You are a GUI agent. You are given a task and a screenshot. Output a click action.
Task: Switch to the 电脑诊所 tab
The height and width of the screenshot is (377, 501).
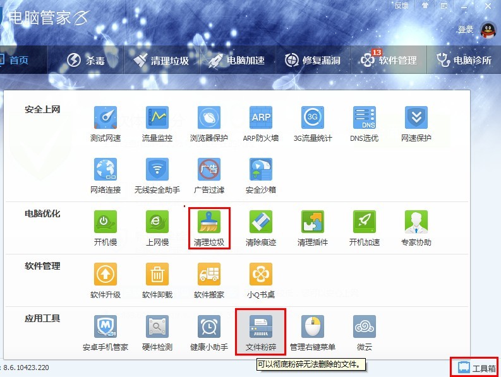[x=464, y=60]
